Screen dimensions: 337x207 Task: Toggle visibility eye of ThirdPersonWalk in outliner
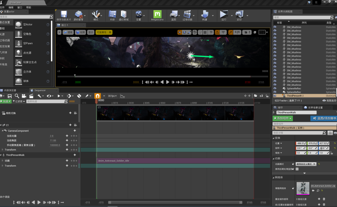coord(275,96)
